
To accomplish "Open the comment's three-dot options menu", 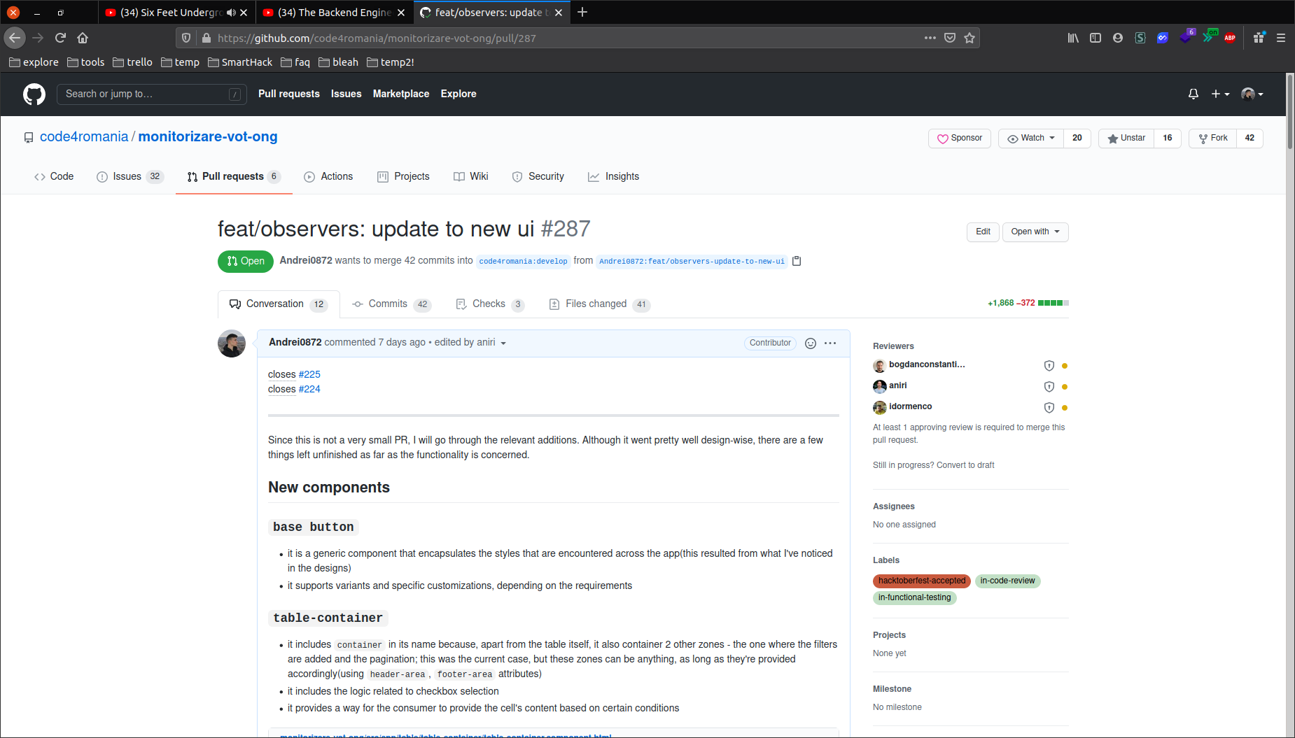I will tap(830, 343).
